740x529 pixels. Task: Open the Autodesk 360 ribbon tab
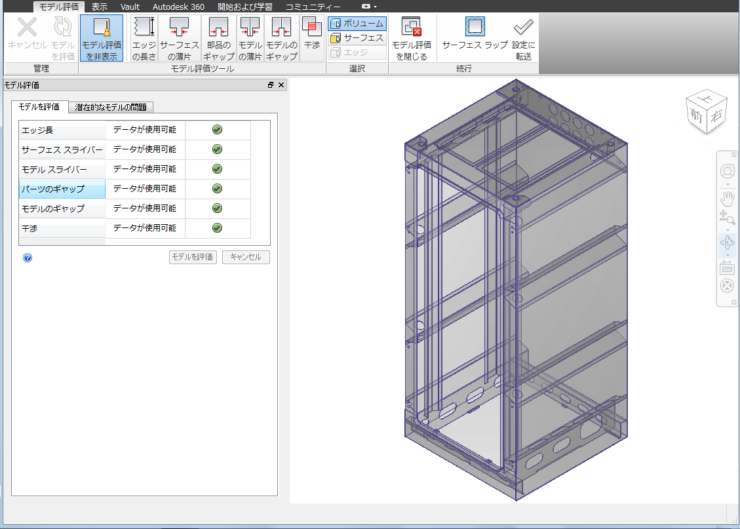coord(178,7)
